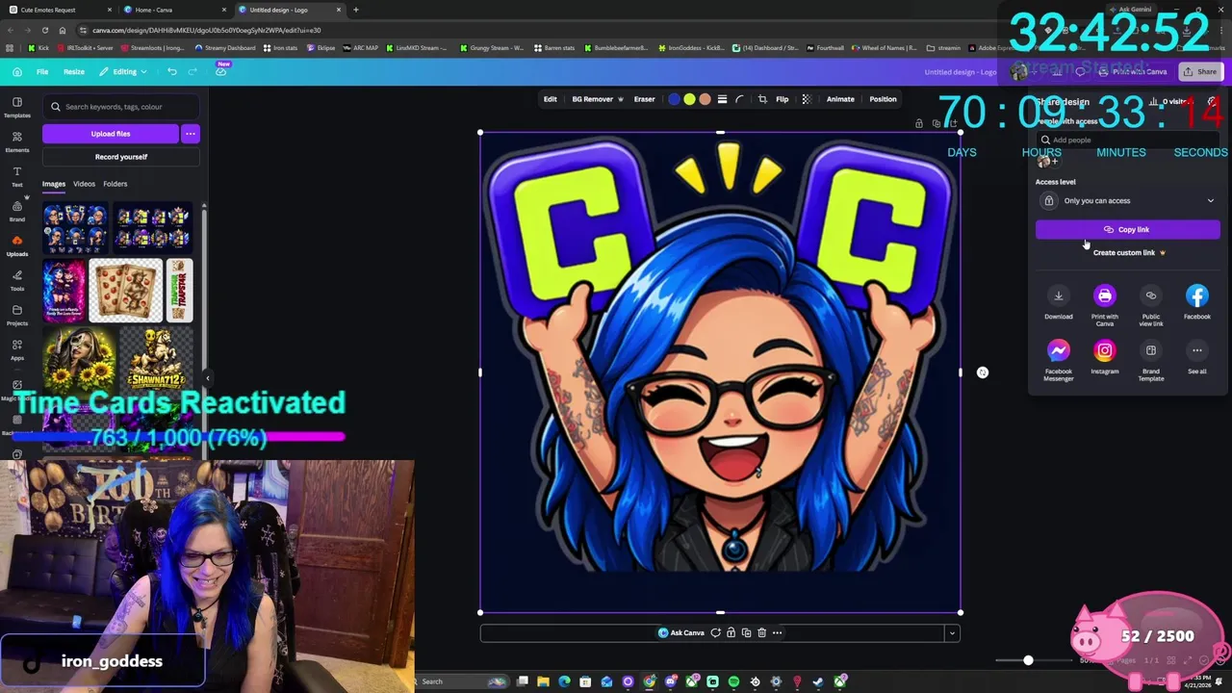Select the crop tool icon
This screenshot has width=1232, height=693.
(762, 99)
